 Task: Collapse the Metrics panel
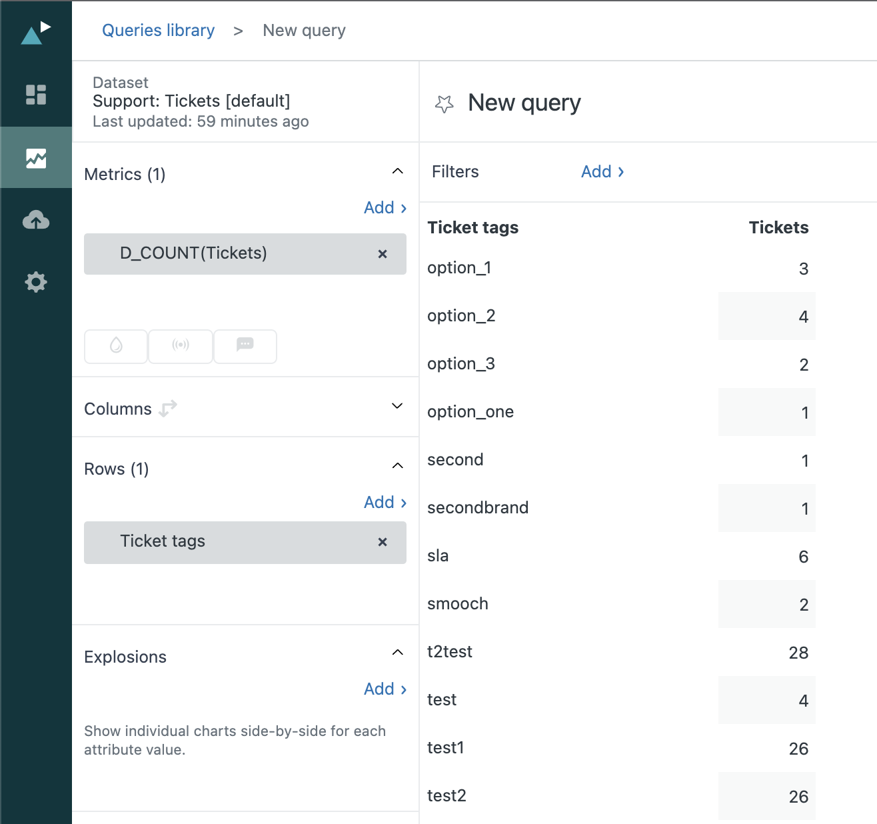coord(398,171)
